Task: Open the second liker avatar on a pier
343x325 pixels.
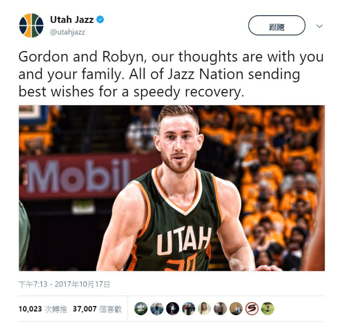Action: pos(157,308)
